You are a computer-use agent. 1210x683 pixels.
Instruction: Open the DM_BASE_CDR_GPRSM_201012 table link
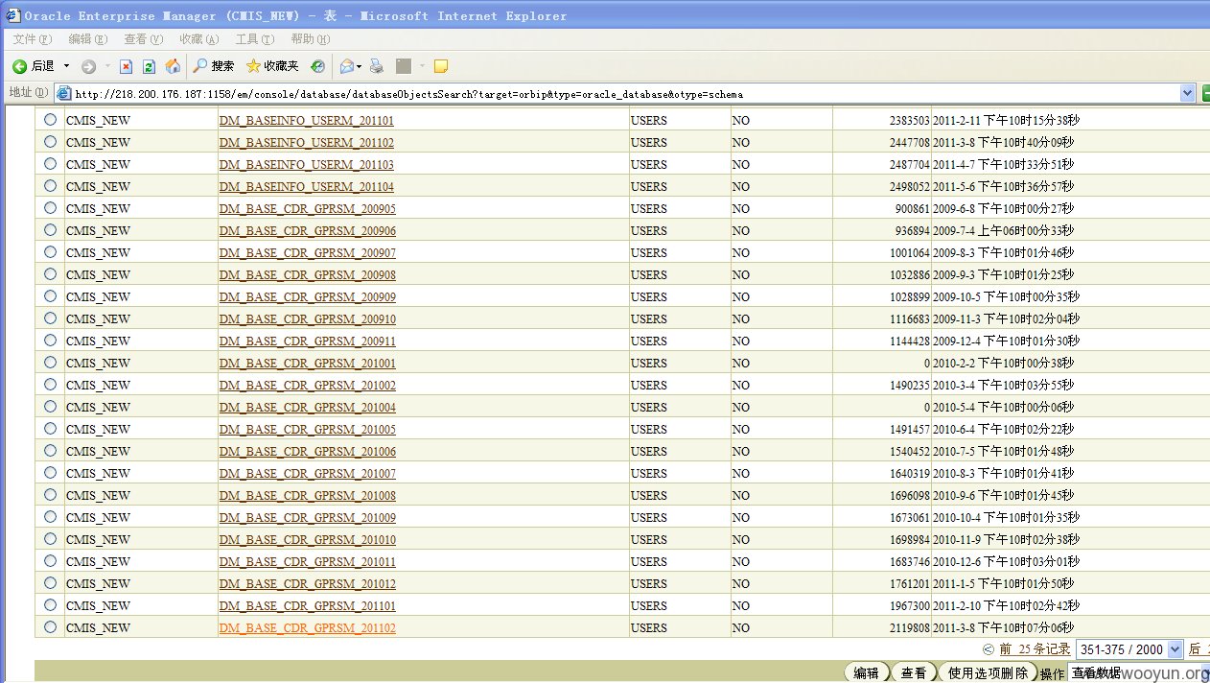(308, 584)
